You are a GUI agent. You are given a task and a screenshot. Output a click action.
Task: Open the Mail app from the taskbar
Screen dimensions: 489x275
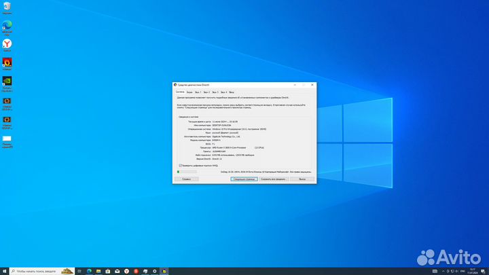pyautogui.click(x=117, y=271)
